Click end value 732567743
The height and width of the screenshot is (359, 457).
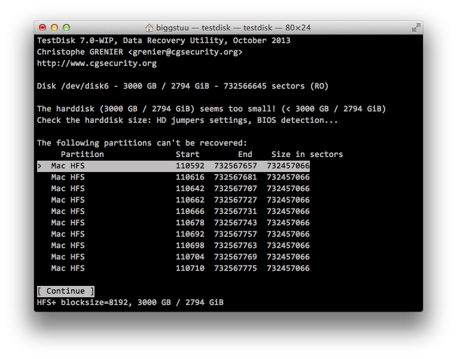coord(236,223)
